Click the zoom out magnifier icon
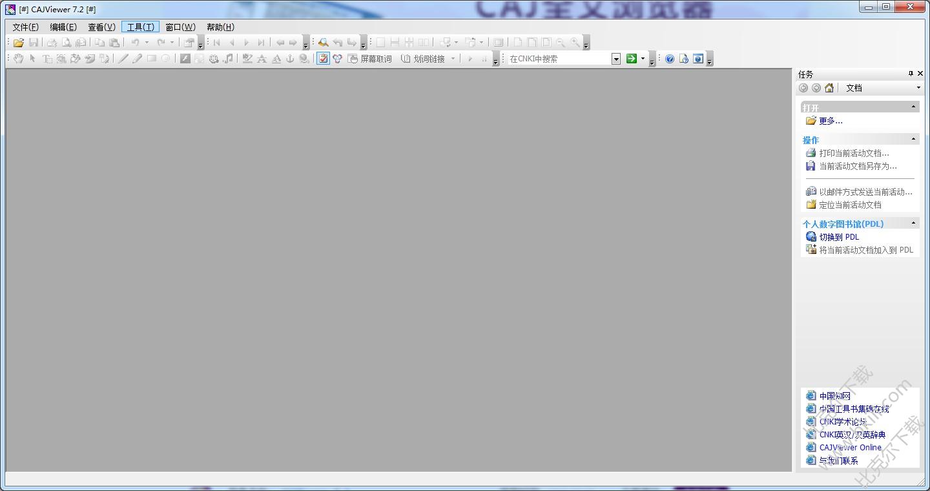The width and height of the screenshot is (930, 491). [560, 43]
